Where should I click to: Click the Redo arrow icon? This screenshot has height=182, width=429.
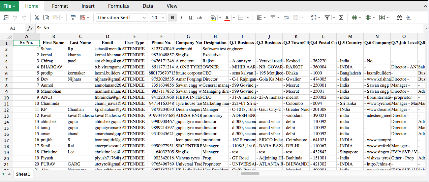pyautogui.click(x=24, y=18)
